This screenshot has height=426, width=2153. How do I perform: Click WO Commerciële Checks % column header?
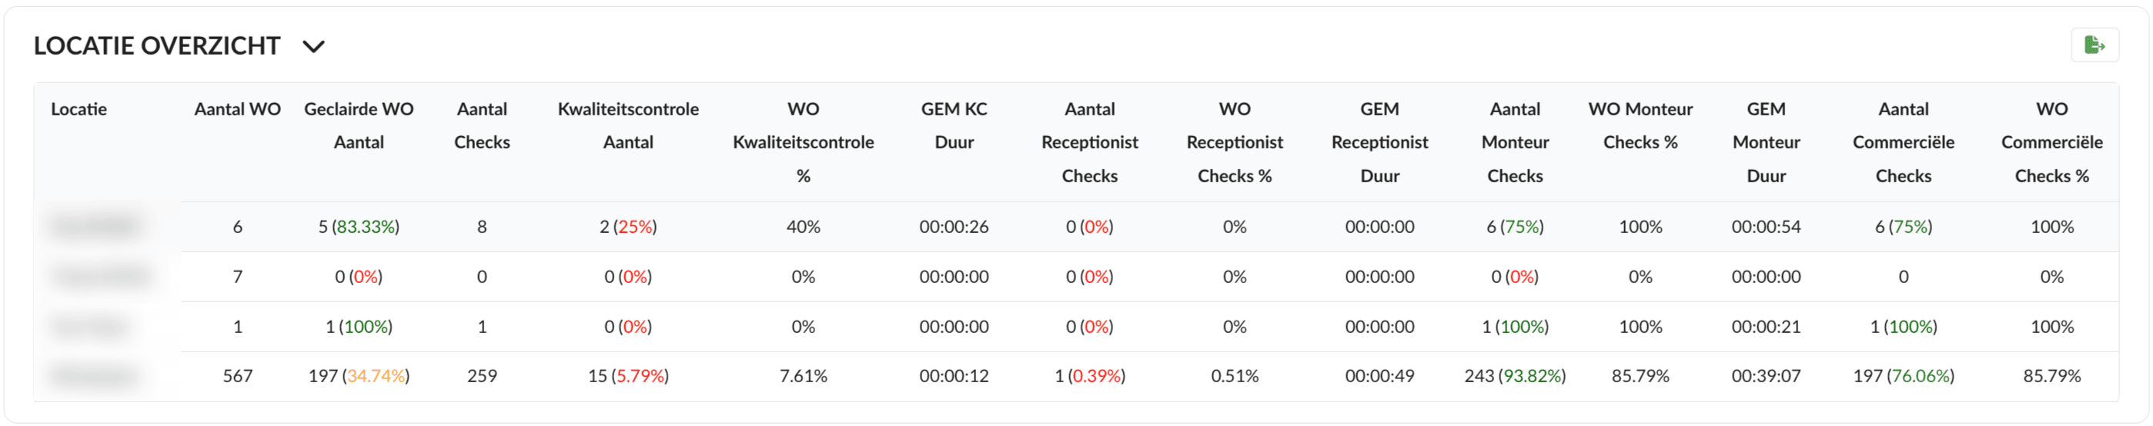coord(2051,142)
